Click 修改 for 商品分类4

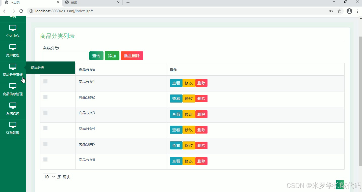(189, 130)
